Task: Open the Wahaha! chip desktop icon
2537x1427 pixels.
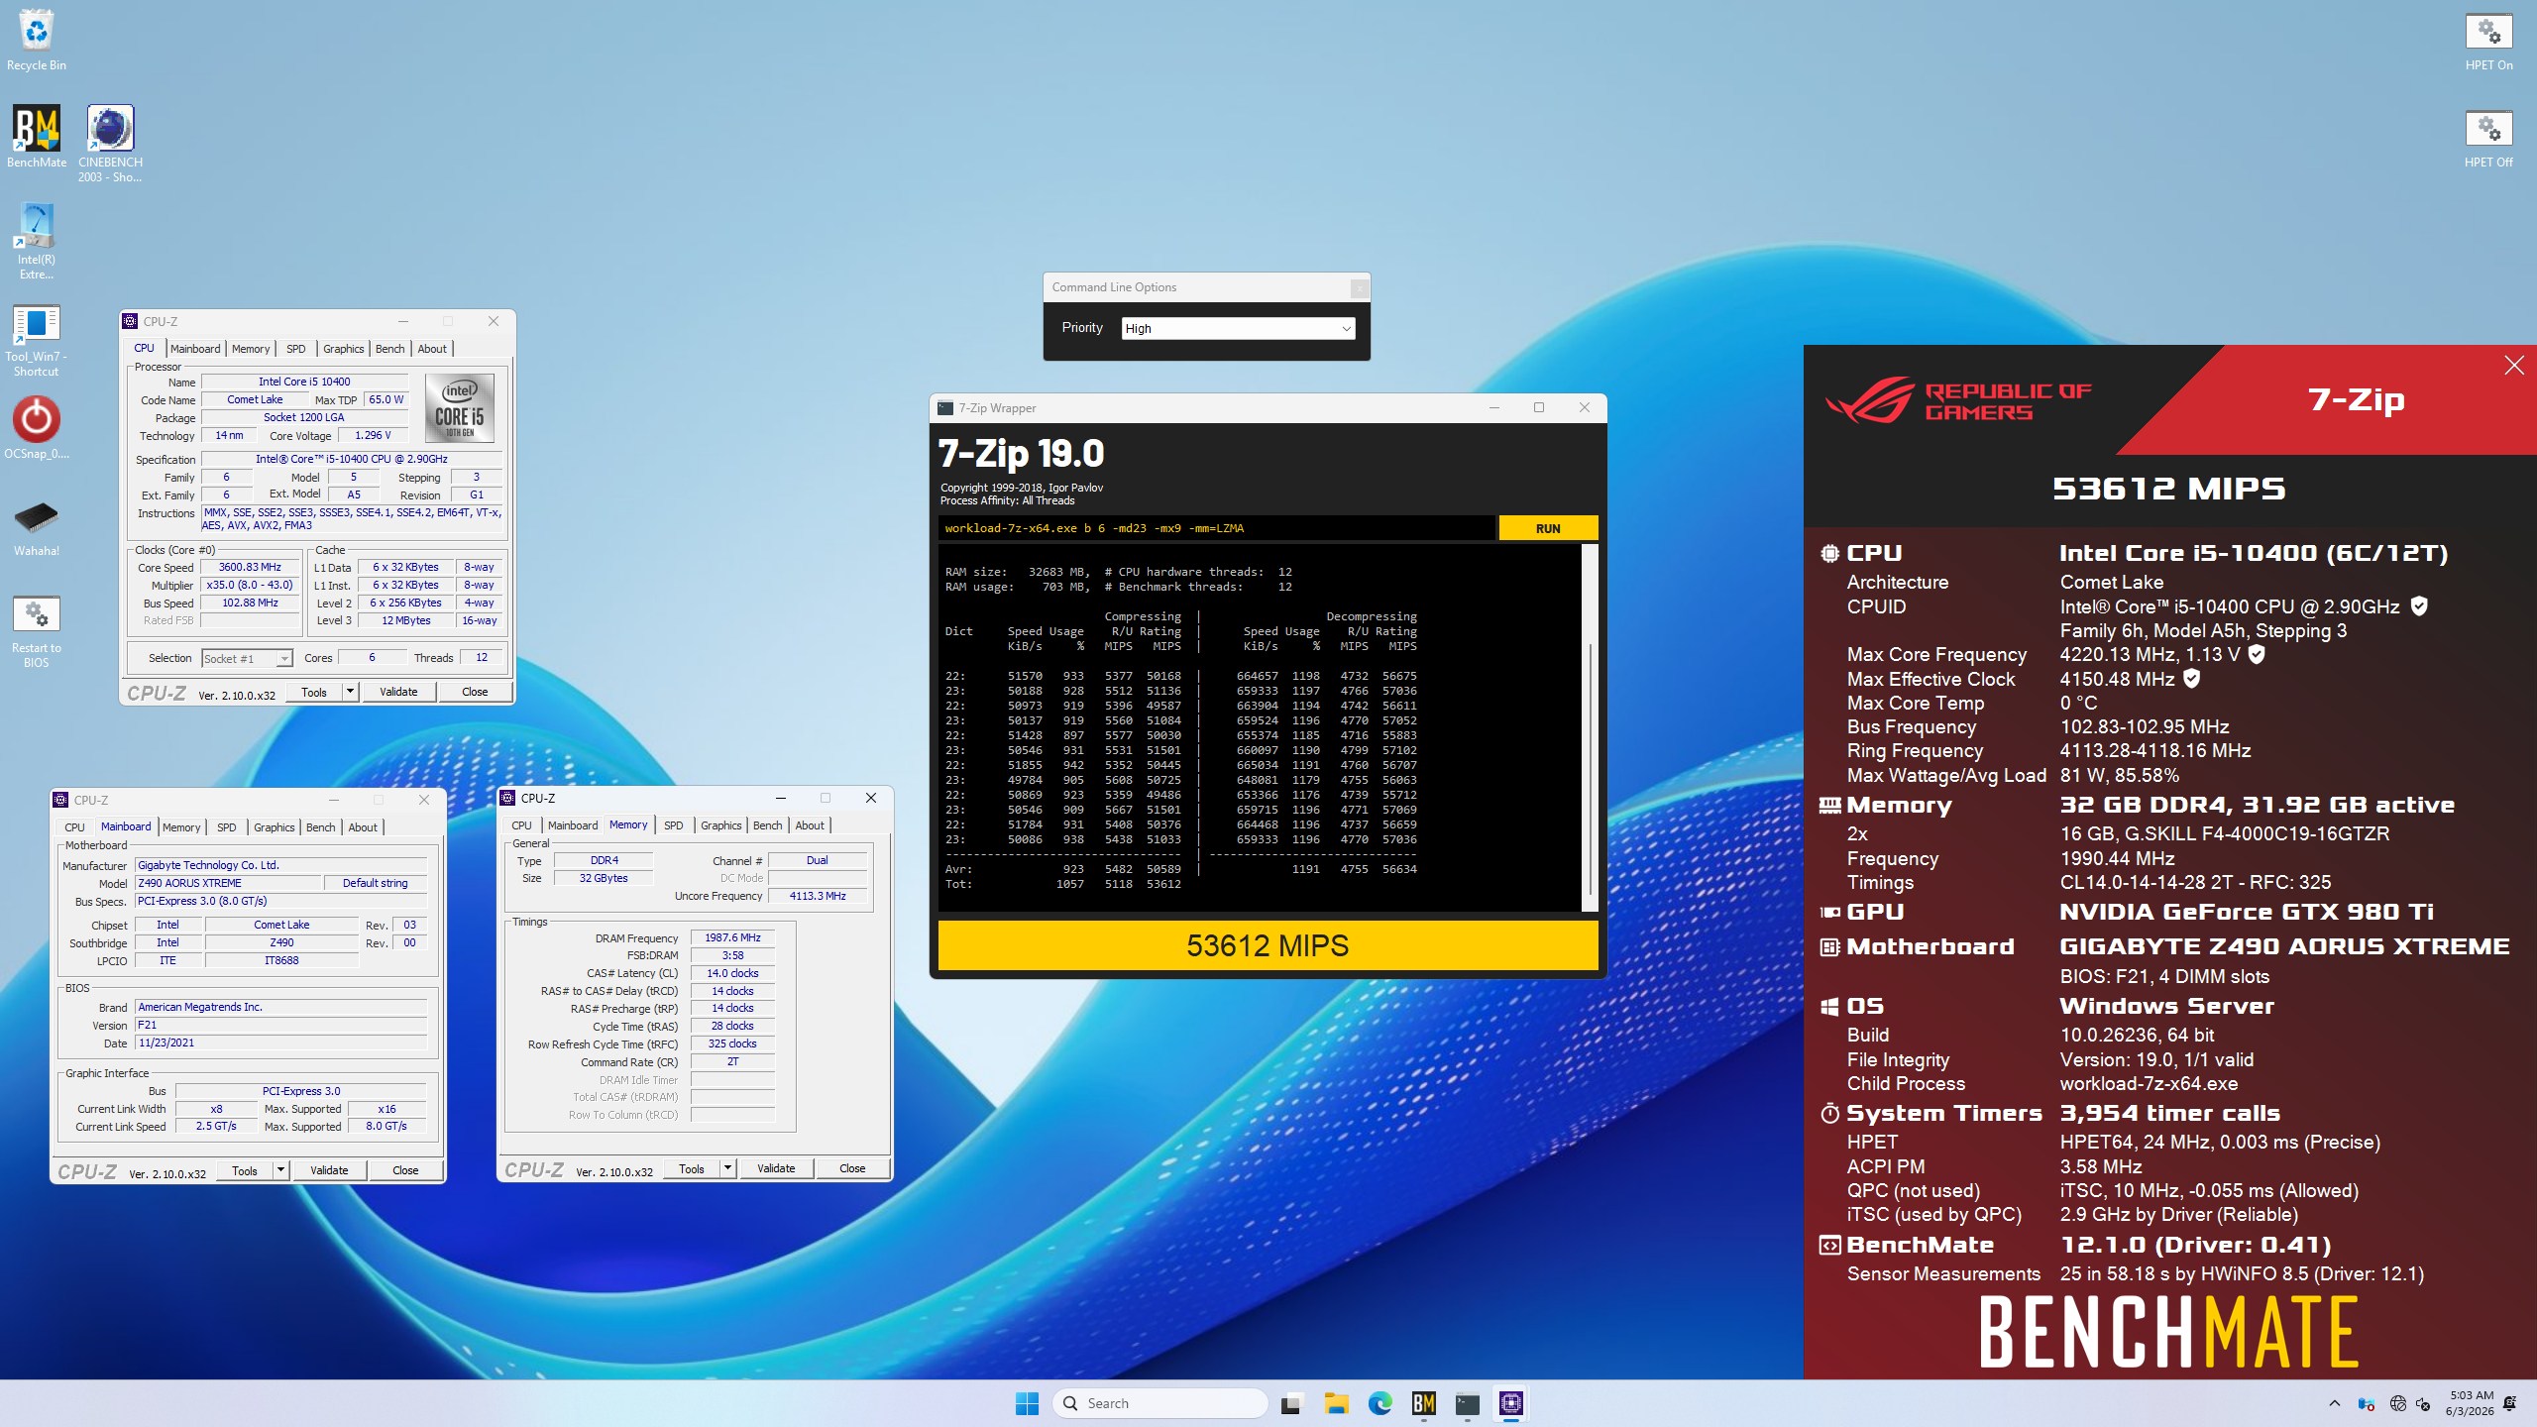Action: point(36,526)
